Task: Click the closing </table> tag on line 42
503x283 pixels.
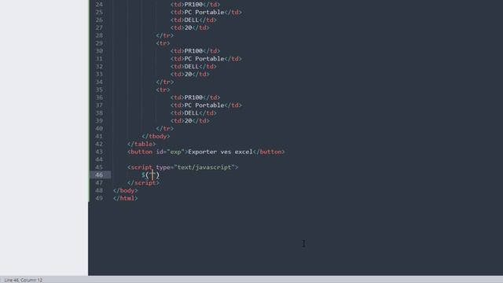Action: [x=141, y=144]
